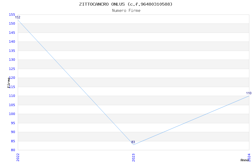Click the data label 152
This screenshot has height=163, width=252.
pos(18,17)
